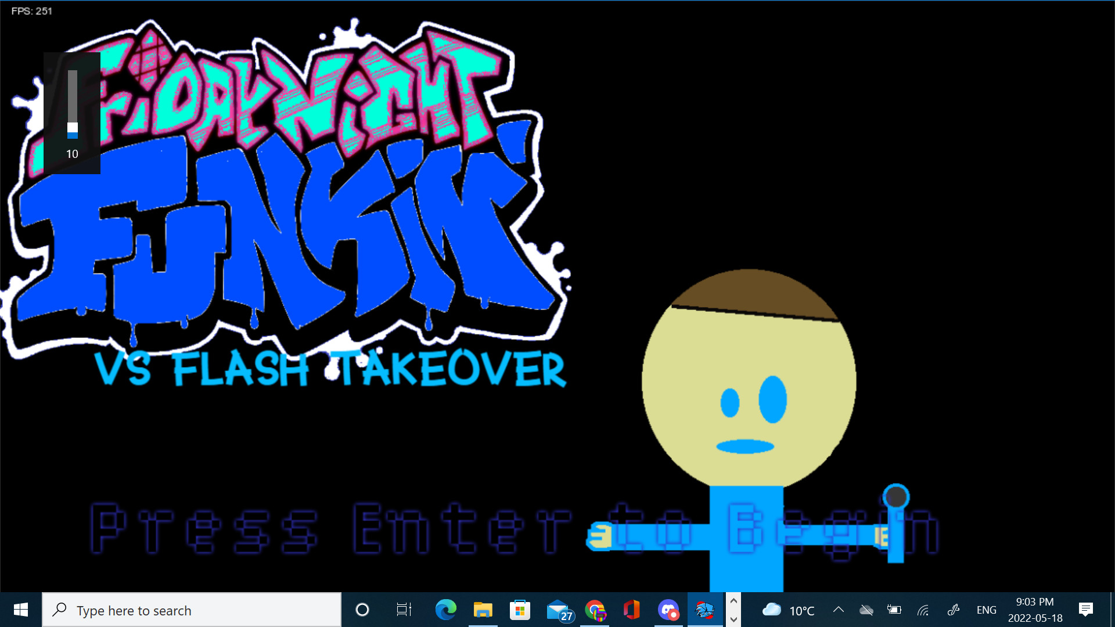Open Discord from taskbar
1115x627 pixels.
(668, 610)
